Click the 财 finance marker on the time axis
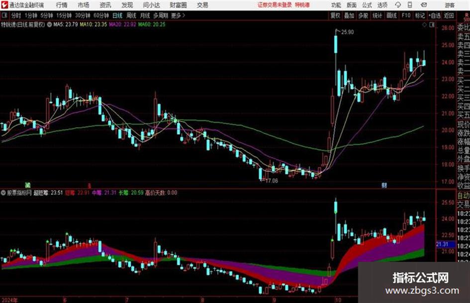 [x=384, y=185]
